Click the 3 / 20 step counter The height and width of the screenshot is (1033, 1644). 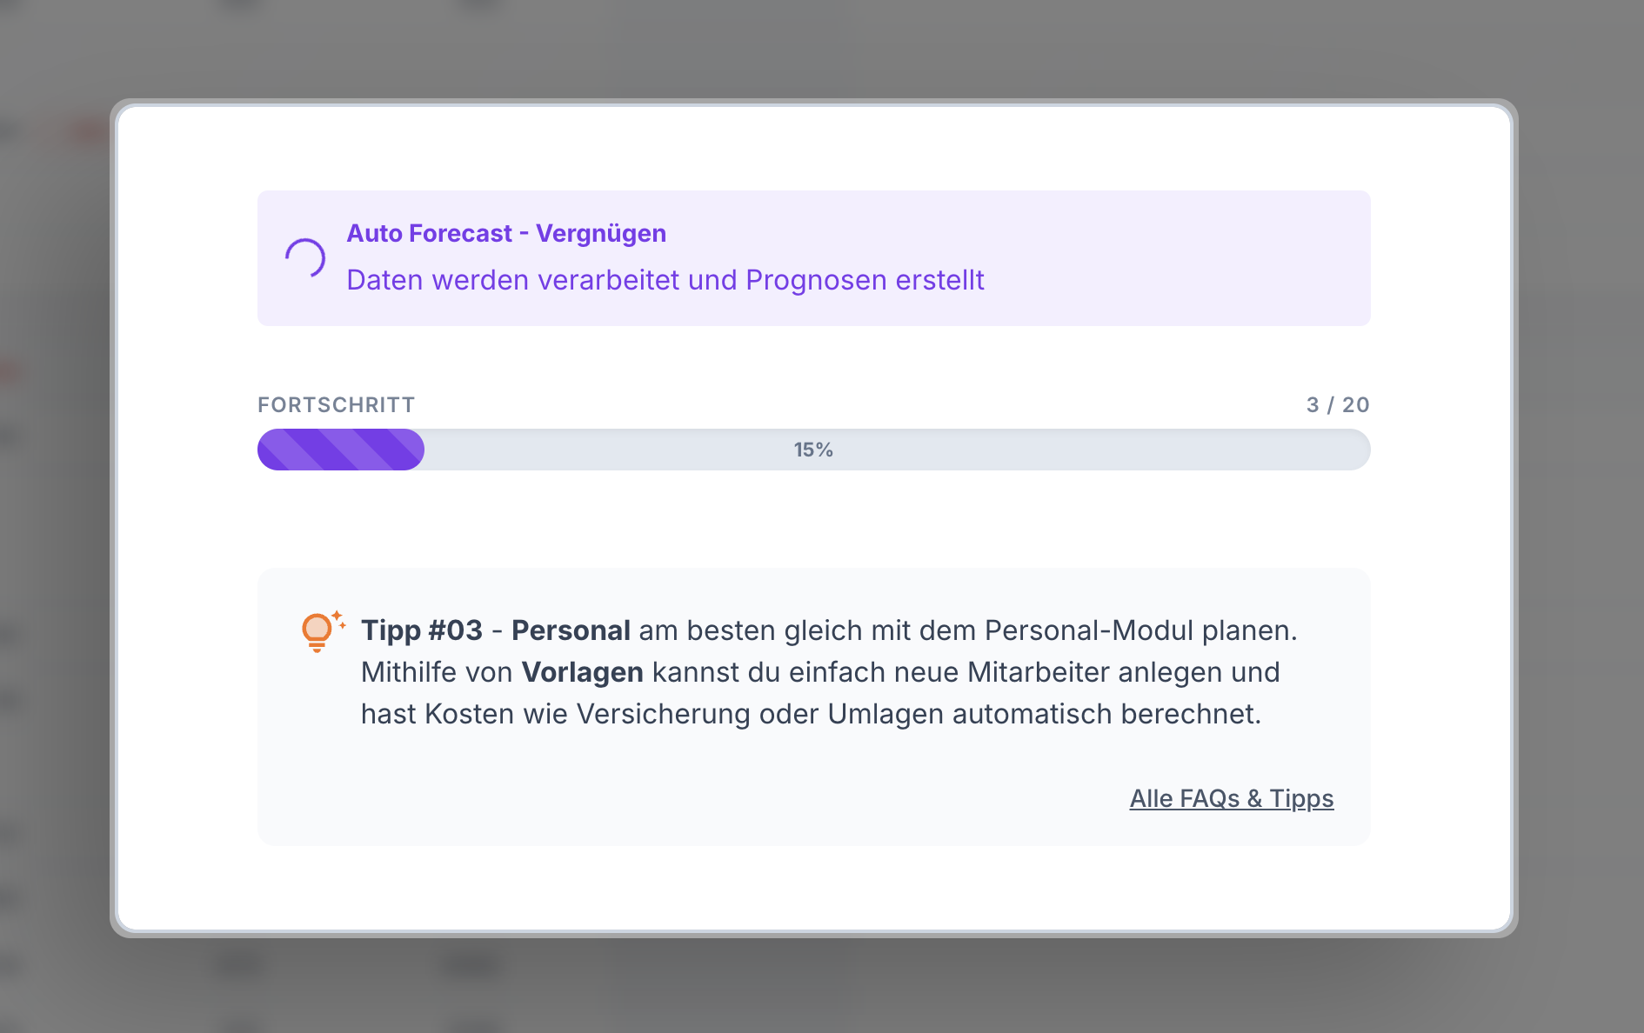(1337, 404)
